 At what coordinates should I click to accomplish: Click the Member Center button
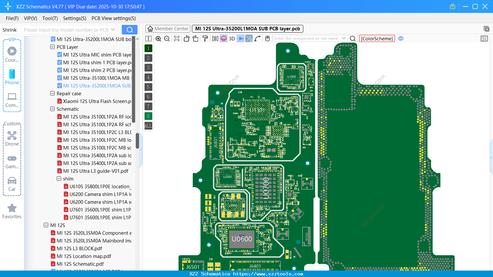[167, 28]
